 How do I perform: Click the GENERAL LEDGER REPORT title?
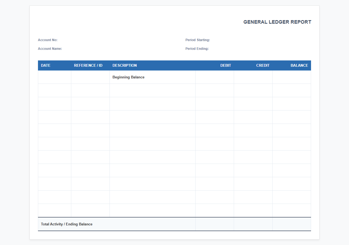coord(277,22)
